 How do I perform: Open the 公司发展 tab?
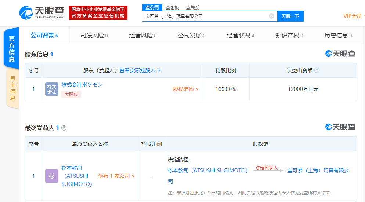coord(192,35)
